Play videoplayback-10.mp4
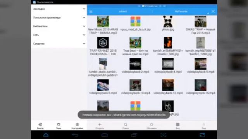Viewport: 248px width, 139px height. (x=135, y=87)
